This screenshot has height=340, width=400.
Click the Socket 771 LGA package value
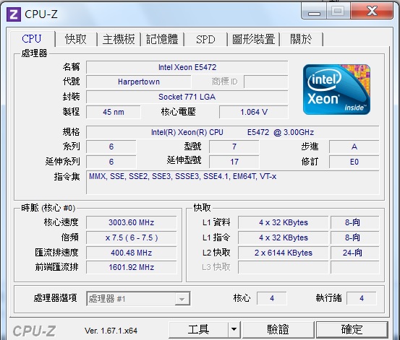pos(187,97)
